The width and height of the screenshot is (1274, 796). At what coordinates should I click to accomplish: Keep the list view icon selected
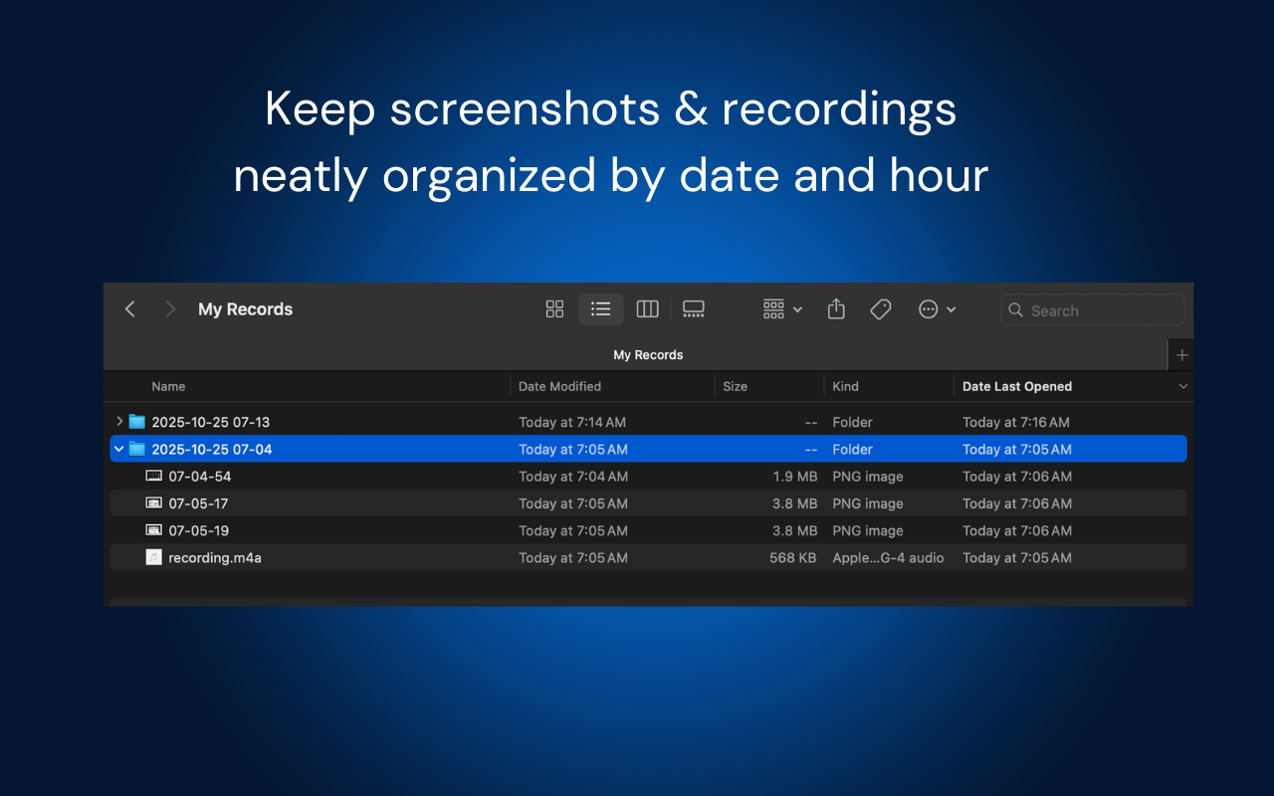coord(600,309)
